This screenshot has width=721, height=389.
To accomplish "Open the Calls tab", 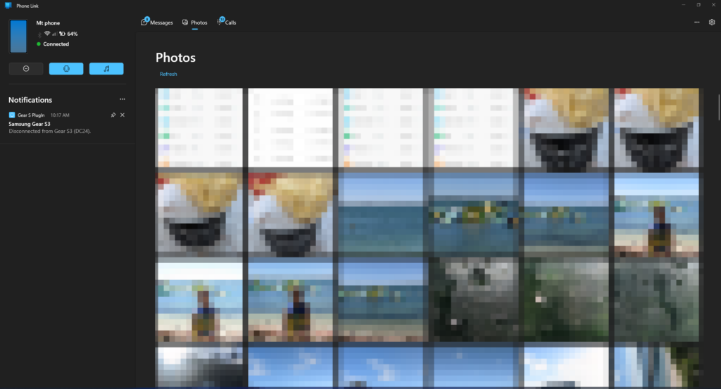I will point(227,23).
